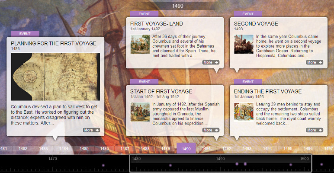Click EVENT tag above First Voyage- Land

point(144,14)
